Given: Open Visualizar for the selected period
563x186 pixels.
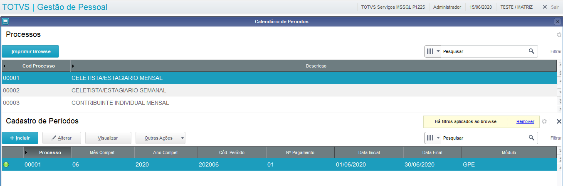Looking at the screenshot, I should 108,138.
